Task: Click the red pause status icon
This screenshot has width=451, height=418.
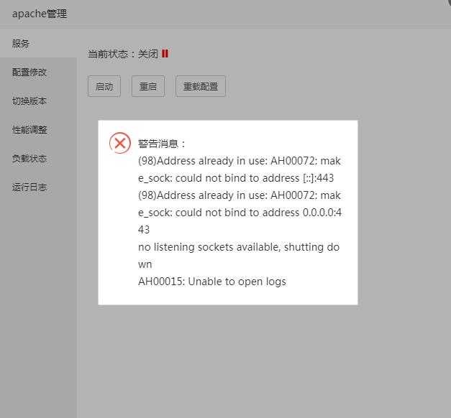Action: (165, 53)
